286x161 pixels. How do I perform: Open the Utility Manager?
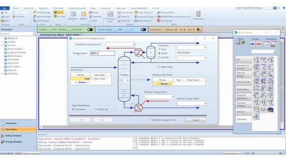pyautogui.click(x=42, y=13)
